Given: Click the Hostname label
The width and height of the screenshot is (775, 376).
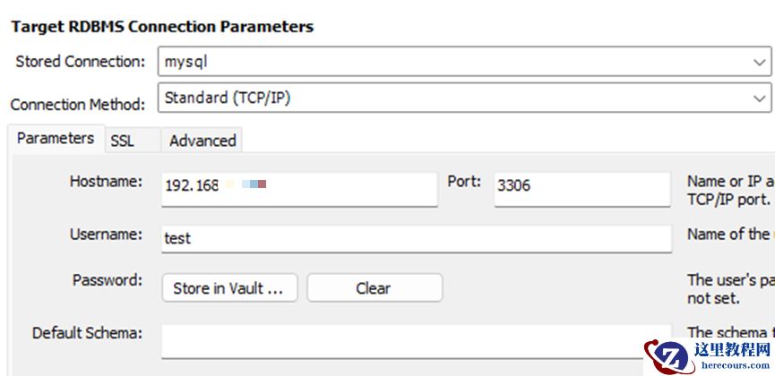Looking at the screenshot, I should pos(106,182).
